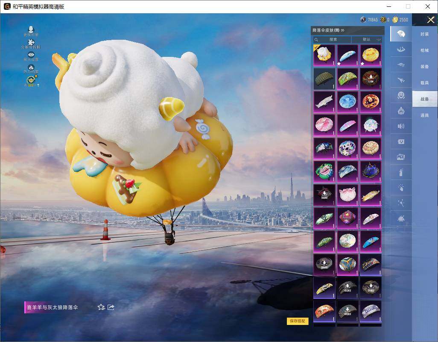
Task: Select the spray can sidebar icon
Action: click(x=401, y=172)
